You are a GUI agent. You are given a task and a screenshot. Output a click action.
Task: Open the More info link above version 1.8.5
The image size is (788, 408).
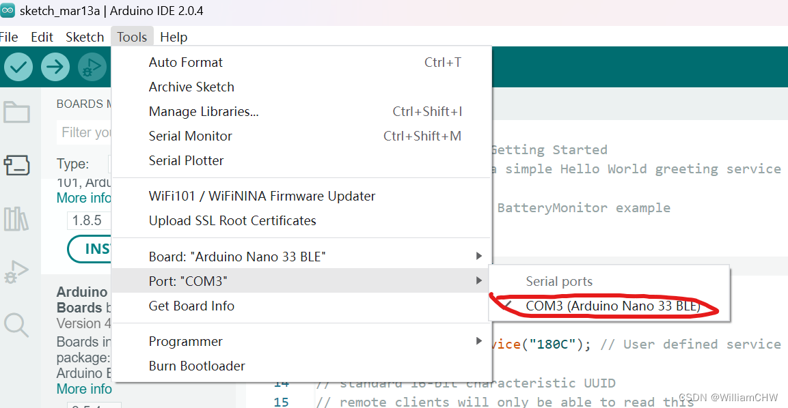click(x=83, y=198)
